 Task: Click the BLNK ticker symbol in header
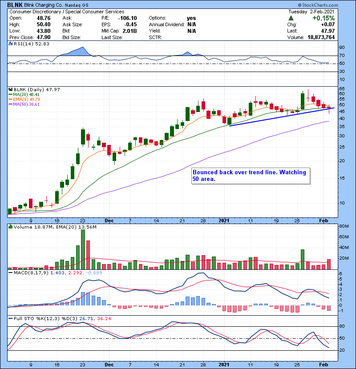pyautogui.click(x=15, y=5)
